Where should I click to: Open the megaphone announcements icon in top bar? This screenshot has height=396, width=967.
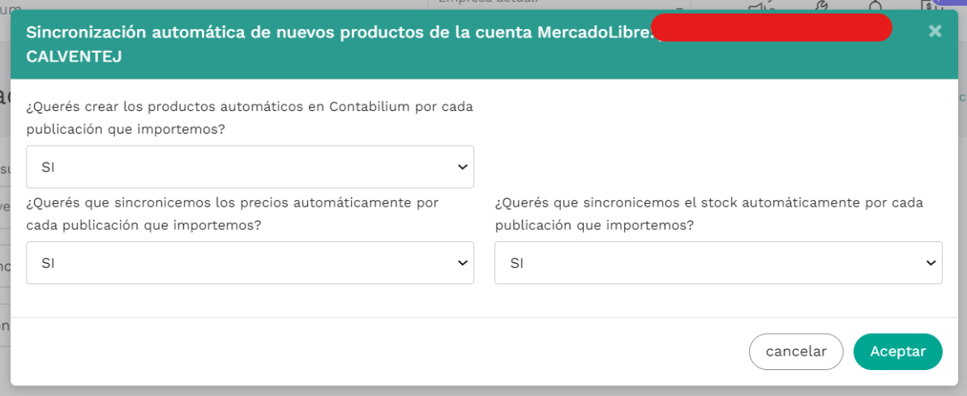(759, 5)
